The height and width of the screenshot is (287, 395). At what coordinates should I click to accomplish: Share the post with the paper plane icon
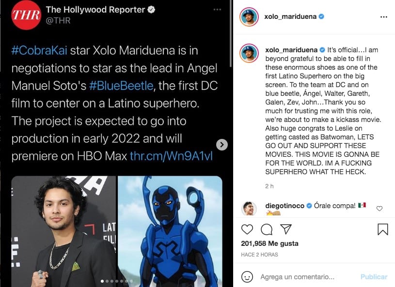tap(286, 229)
